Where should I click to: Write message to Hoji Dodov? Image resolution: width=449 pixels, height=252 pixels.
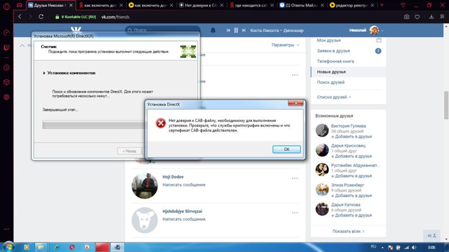pos(184,185)
